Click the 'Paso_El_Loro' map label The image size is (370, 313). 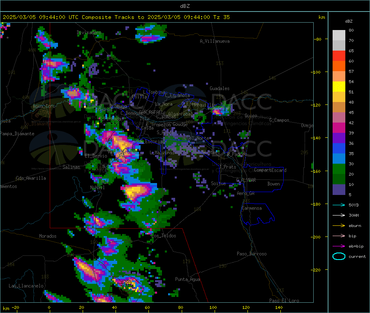284,301
